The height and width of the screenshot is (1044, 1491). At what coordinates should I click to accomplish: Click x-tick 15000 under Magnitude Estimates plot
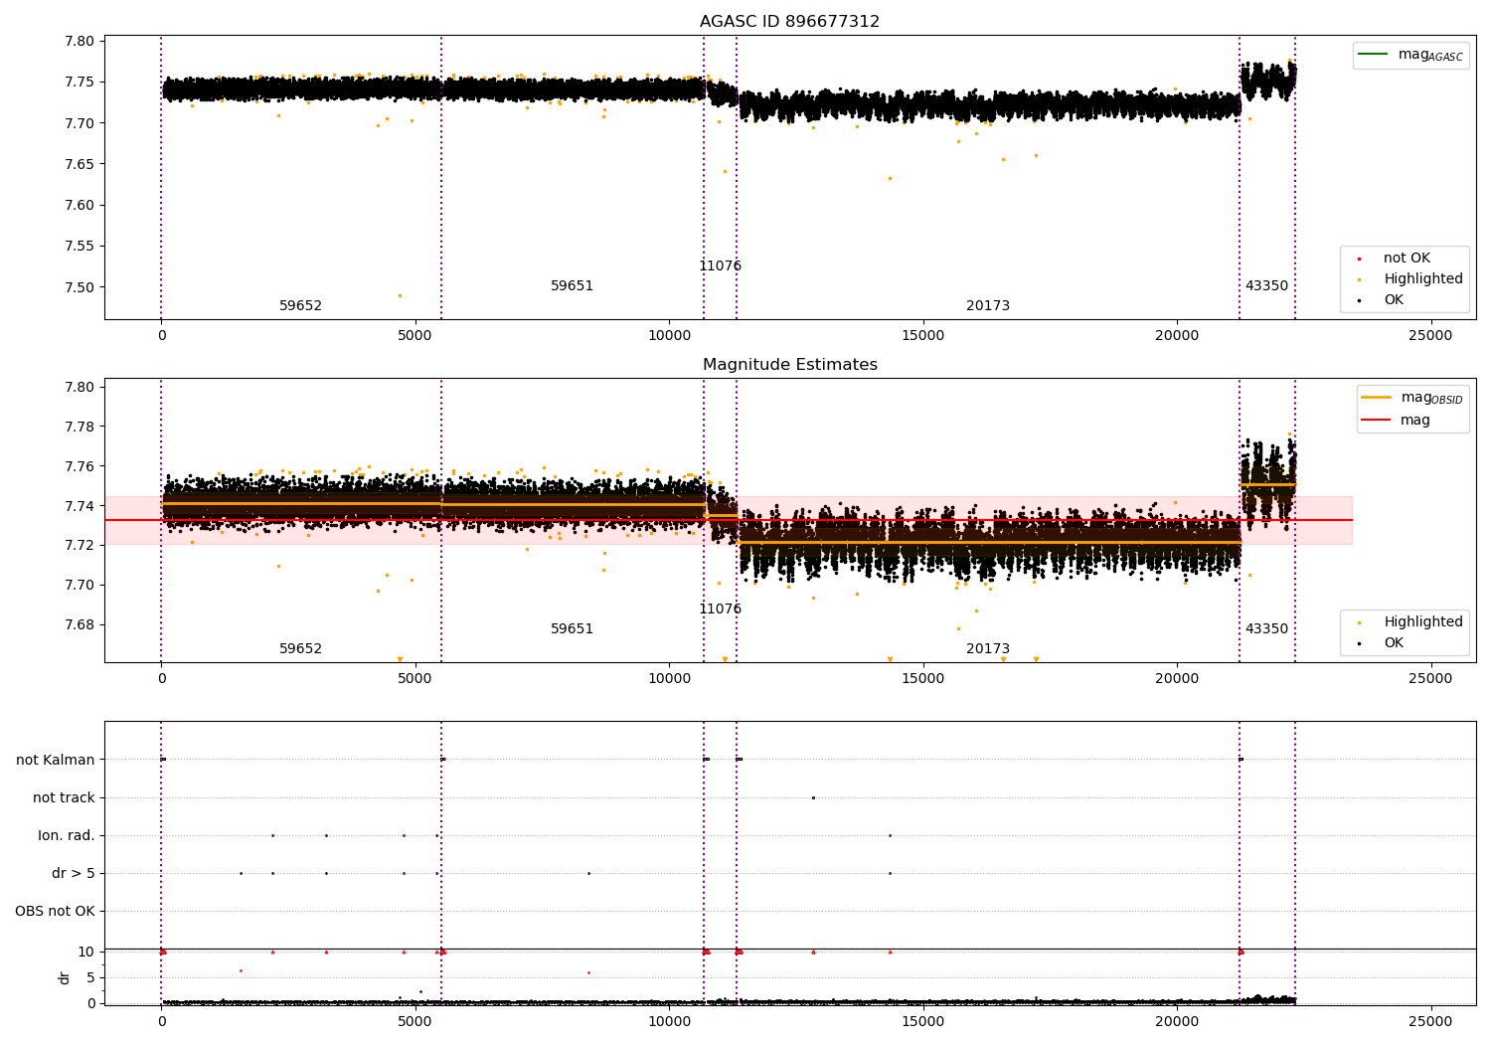coord(922,678)
